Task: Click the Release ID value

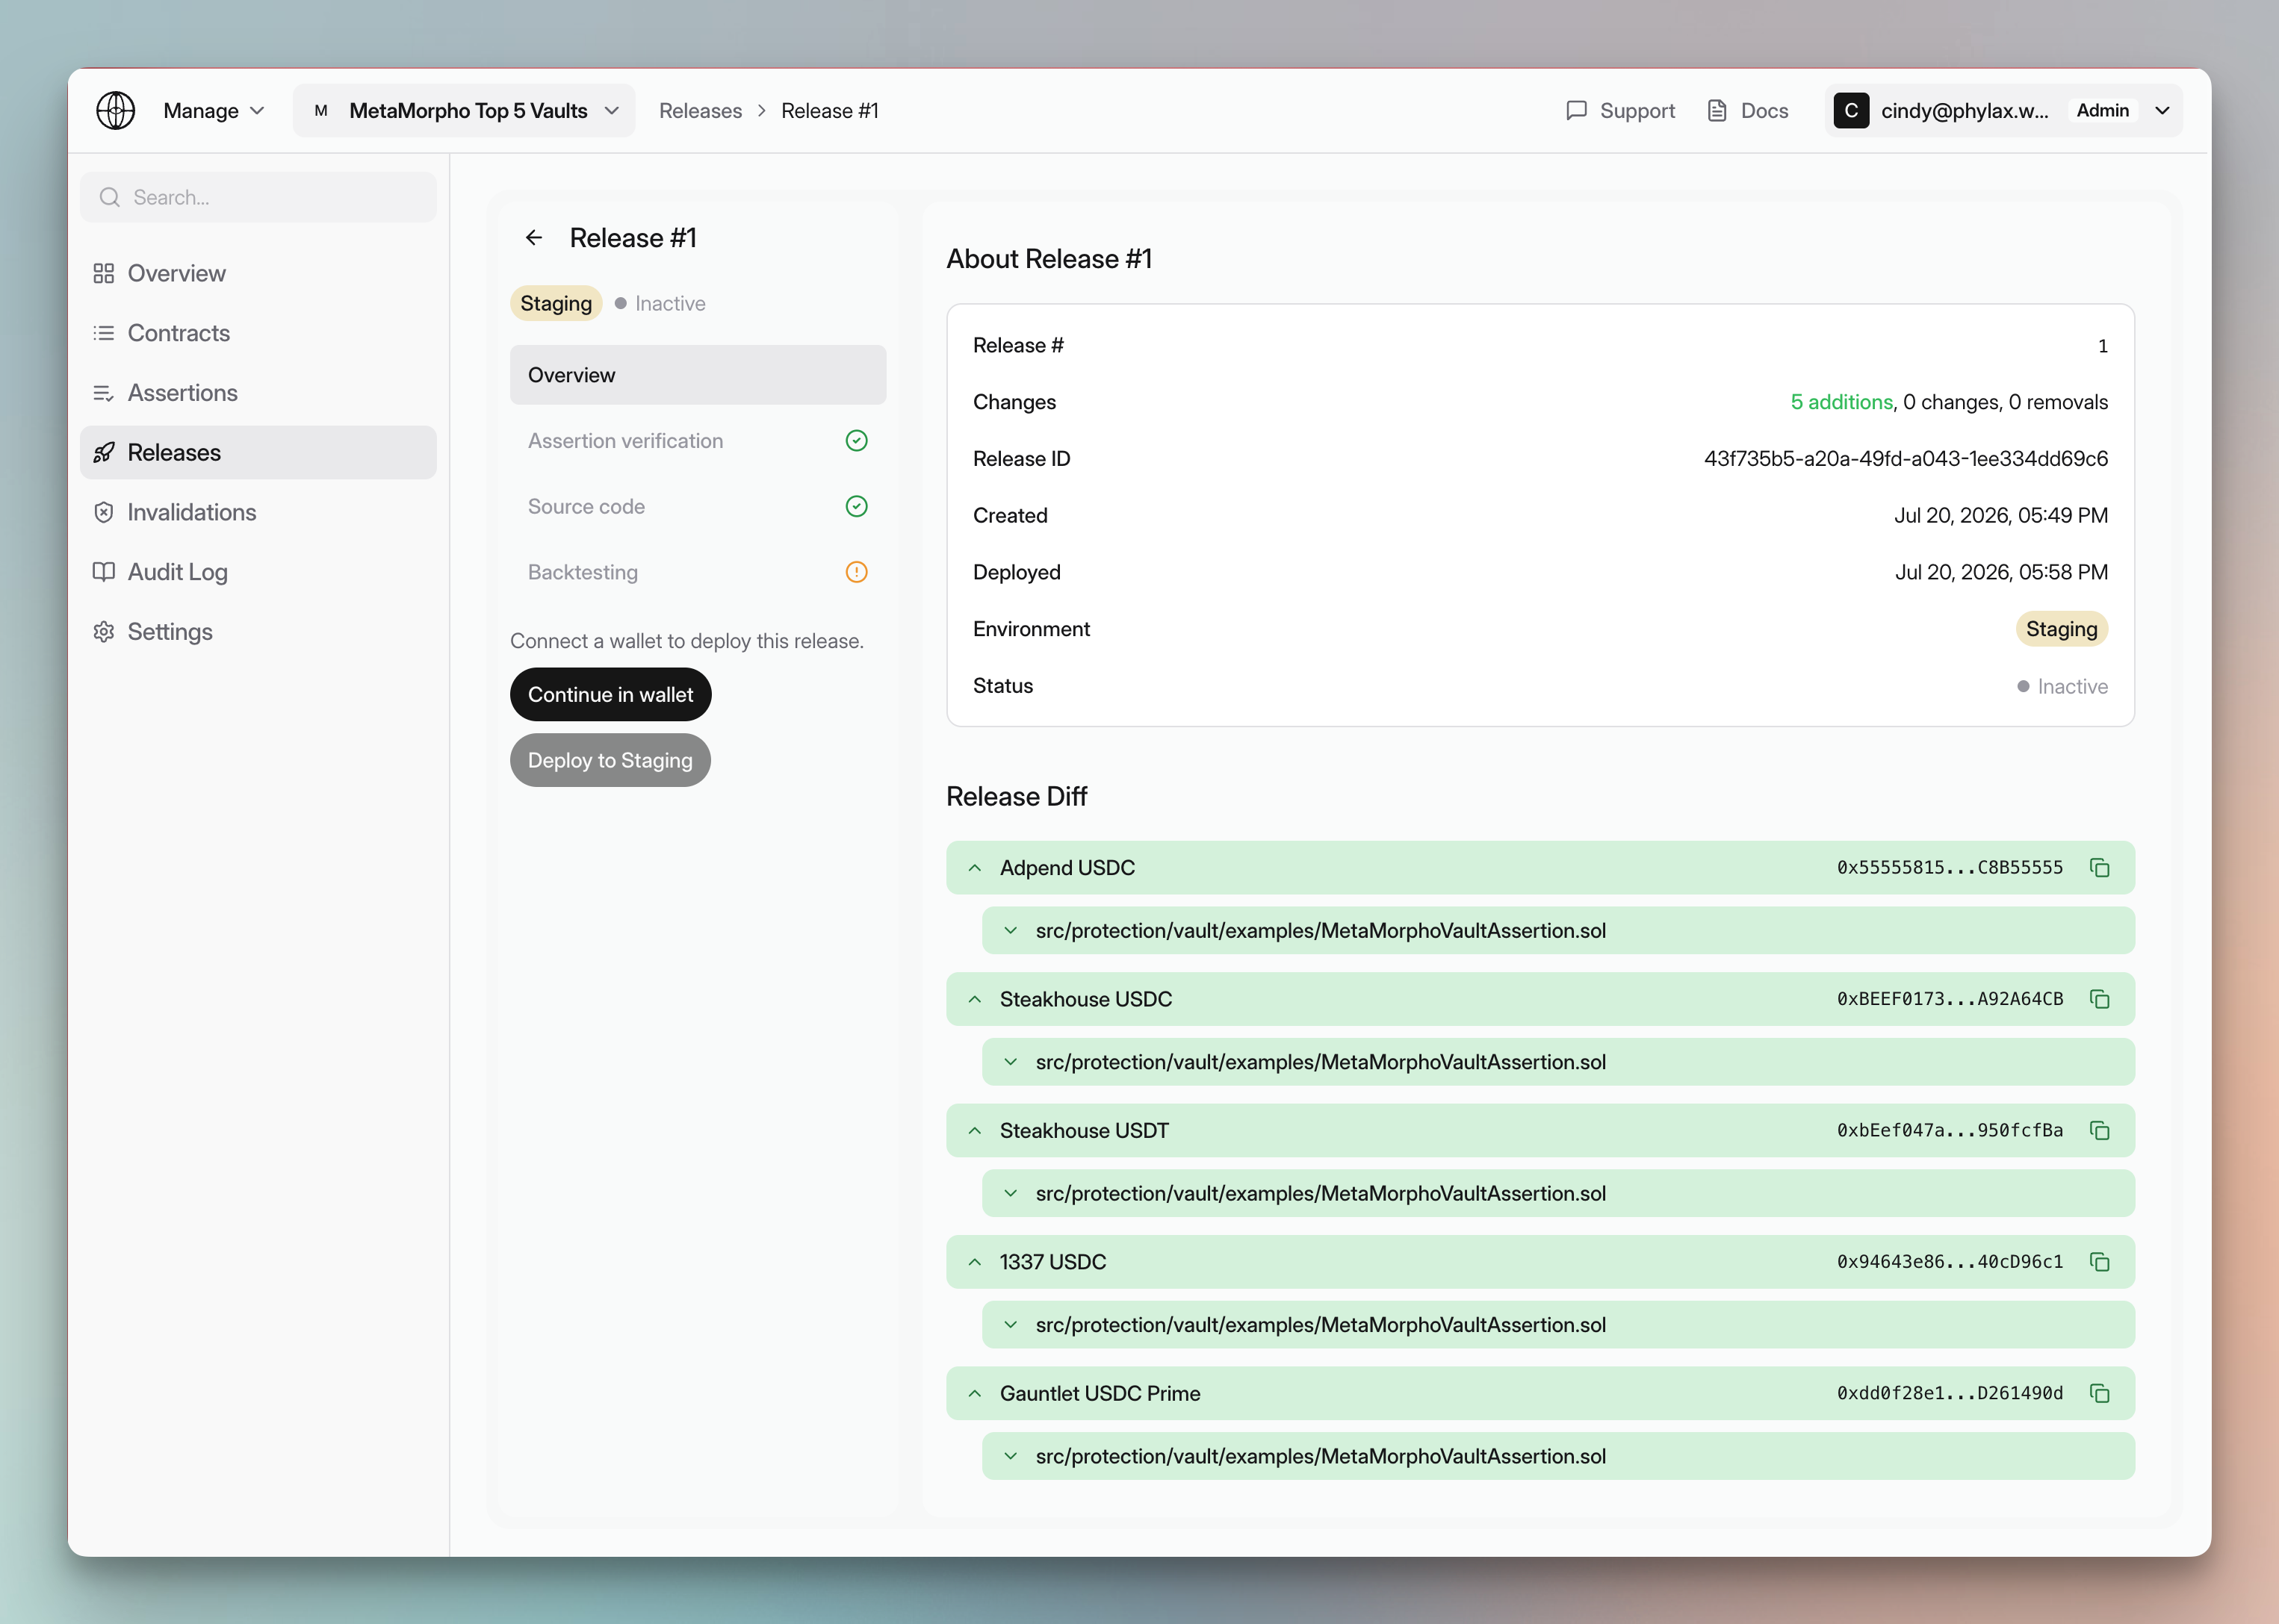Action: point(1906,459)
